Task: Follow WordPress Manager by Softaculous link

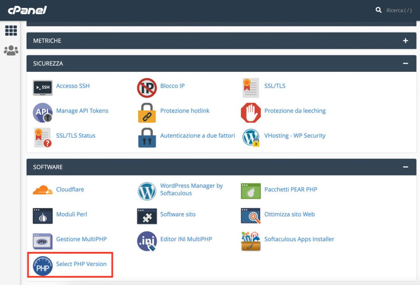Action: coord(191,189)
